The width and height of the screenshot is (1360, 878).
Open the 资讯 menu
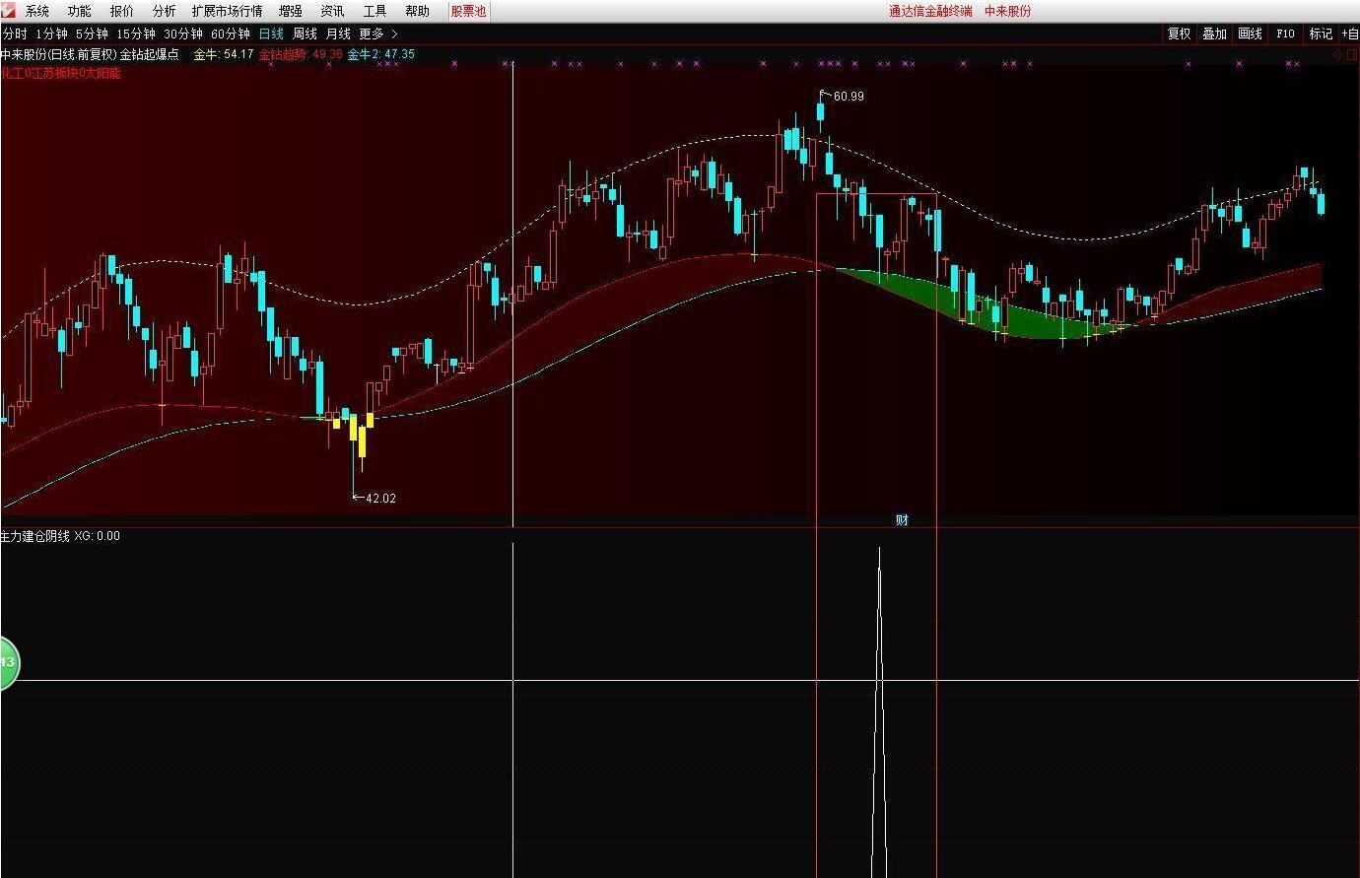tap(333, 11)
